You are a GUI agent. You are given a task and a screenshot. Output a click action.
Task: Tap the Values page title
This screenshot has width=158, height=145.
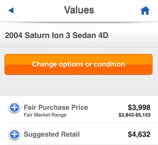click(79, 10)
